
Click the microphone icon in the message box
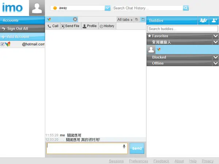(124, 147)
